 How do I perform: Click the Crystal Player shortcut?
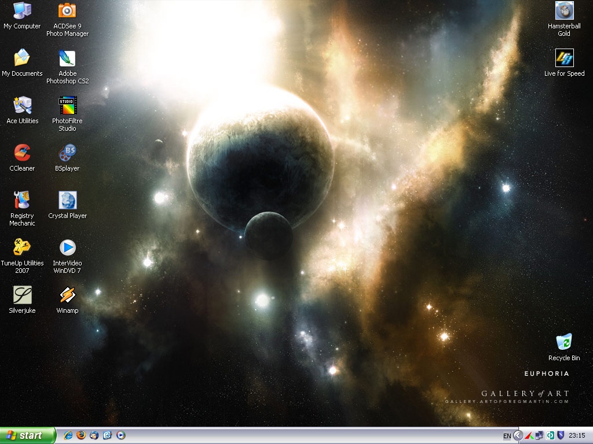[67, 200]
